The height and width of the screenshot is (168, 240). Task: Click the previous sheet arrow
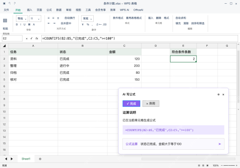click(6, 159)
